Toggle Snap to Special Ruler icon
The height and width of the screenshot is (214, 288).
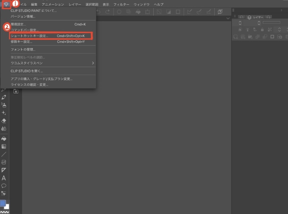[x=199, y=12]
